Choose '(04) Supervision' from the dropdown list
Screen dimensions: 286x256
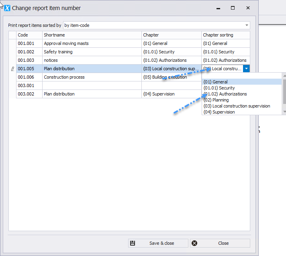pyautogui.click(x=242, y=112)
